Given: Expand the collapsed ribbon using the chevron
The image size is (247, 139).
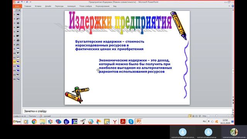Looking at the screenshot, I should (229, 6).
